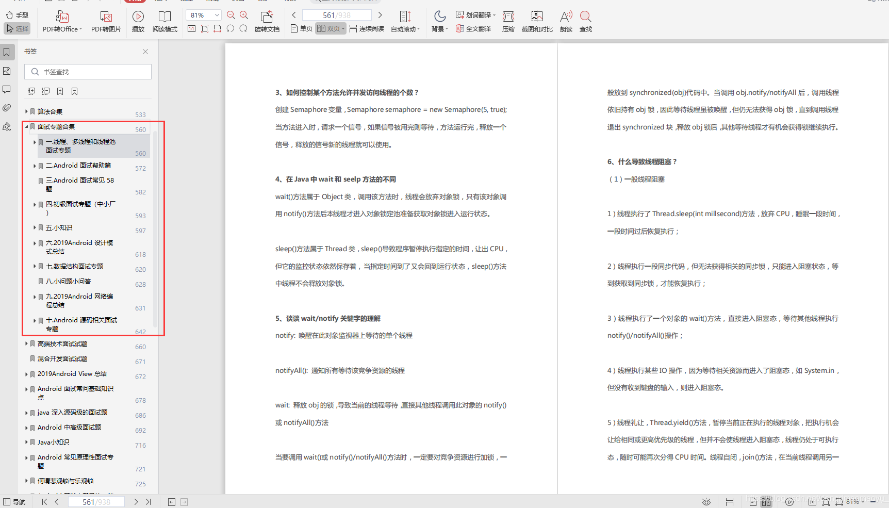Enable 连续阅读 continuous reading
Image resolution: width=889 pixels, height=508 pixels.
(367, 29)
